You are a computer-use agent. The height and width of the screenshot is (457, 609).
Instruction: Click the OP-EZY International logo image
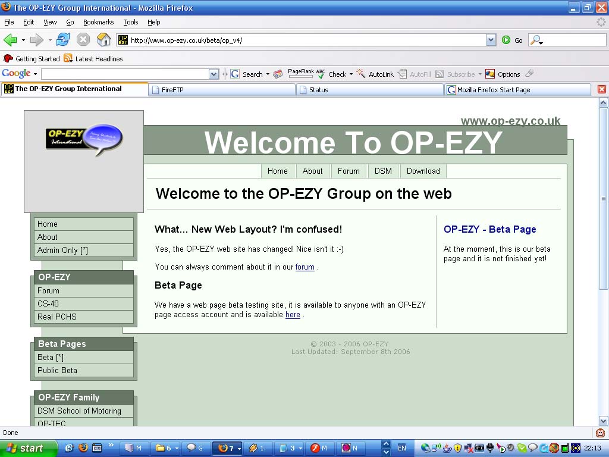pos(84,140)
